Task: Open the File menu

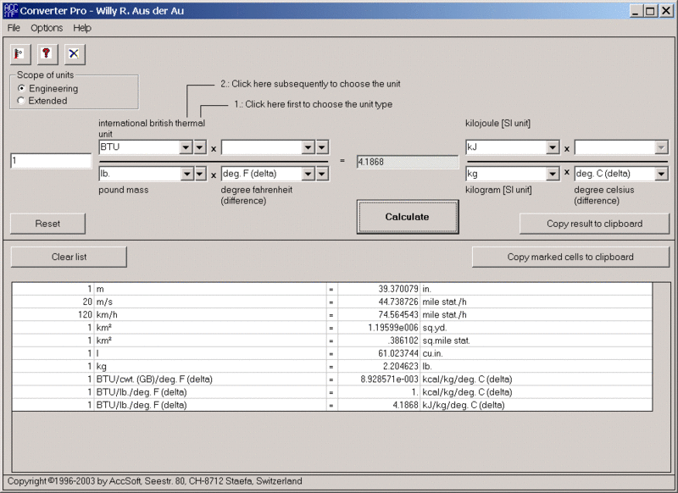Action: click(14, 28)
